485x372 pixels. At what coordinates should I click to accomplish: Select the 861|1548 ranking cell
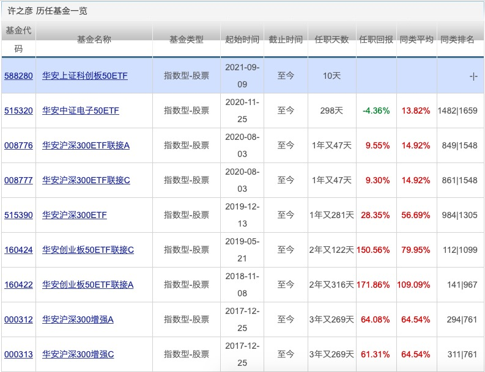pos(460,180)
